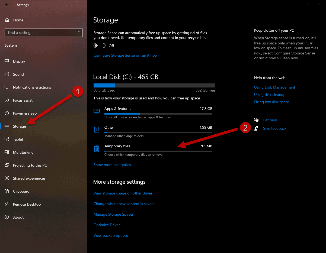Turn on the Storage Sense toggle
The width and height of the screenshot is (326, 253).
coord(100,46)
